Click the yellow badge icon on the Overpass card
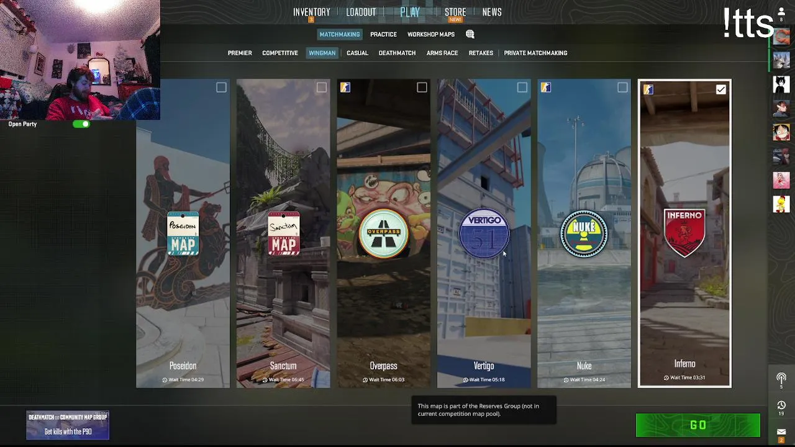The height and width of the screenshot is (447, 795). coord(345,88)
